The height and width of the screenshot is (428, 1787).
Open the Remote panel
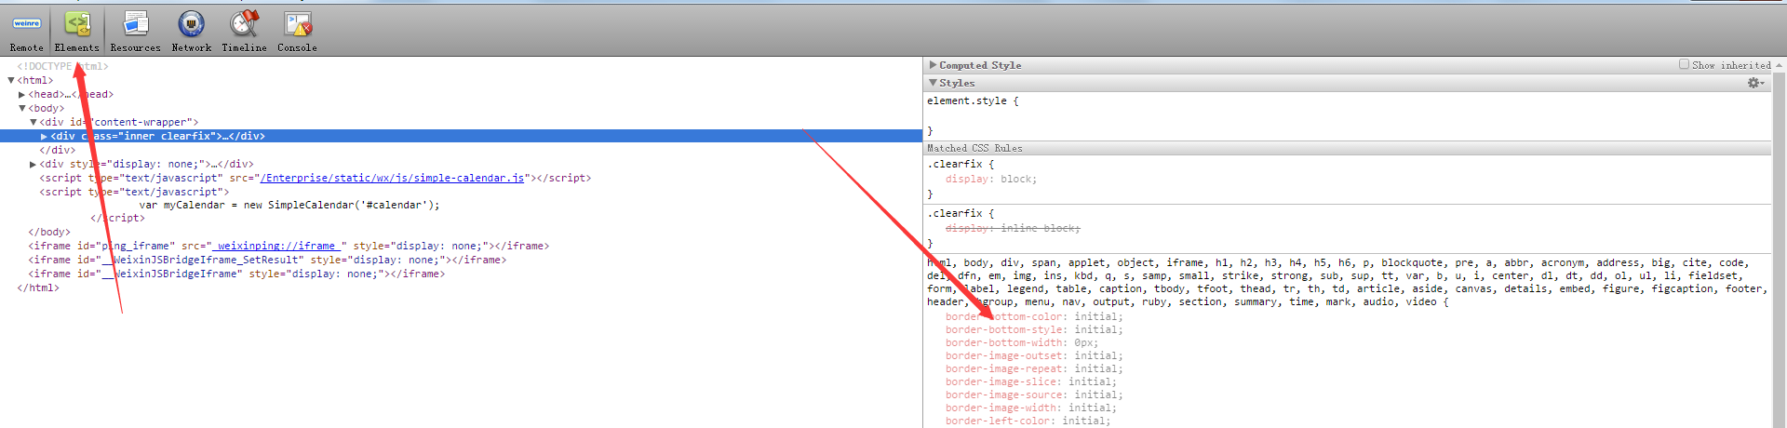tap(26, 31)
